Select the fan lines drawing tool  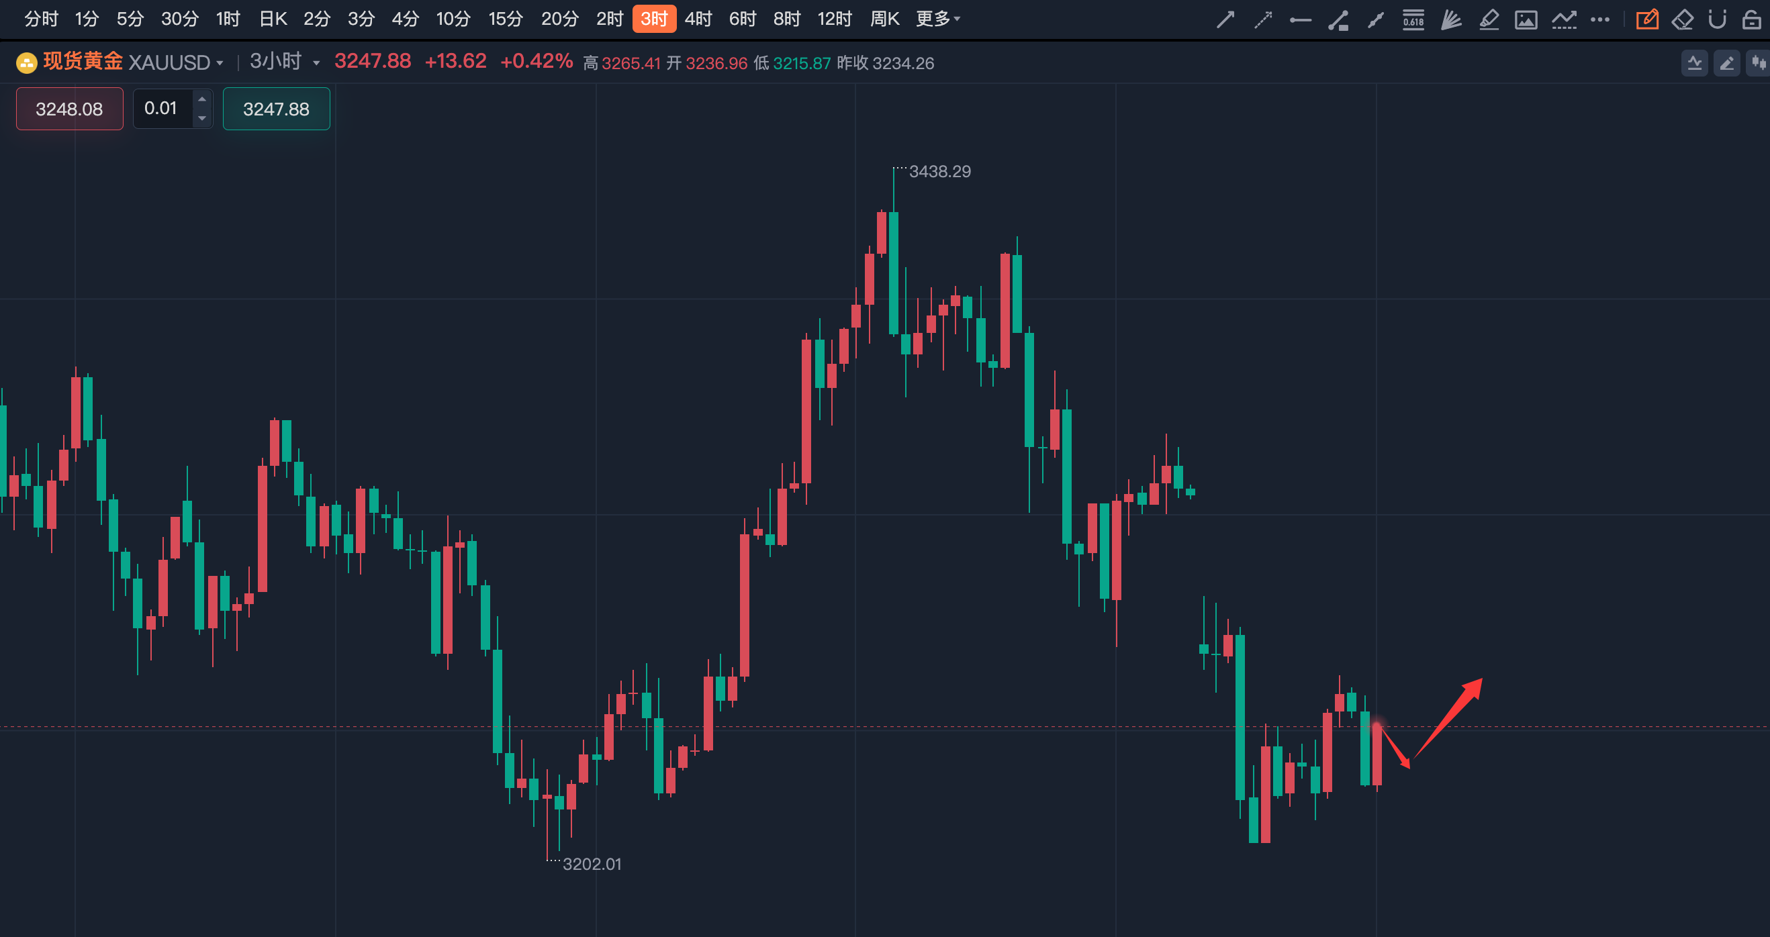[1450, 20]
